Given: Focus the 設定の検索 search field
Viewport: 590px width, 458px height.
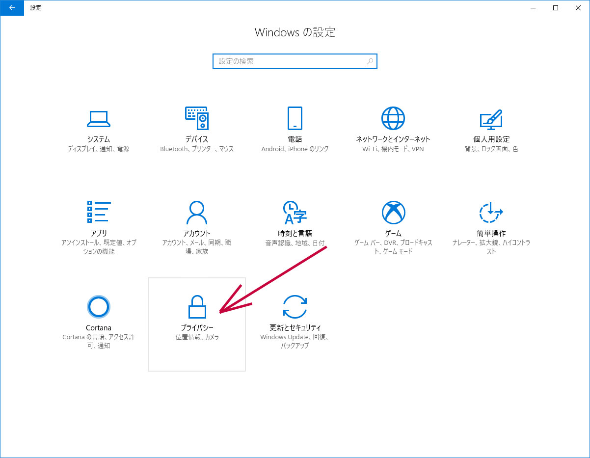Looking at the screenshot, I should (x=295, y=61).
